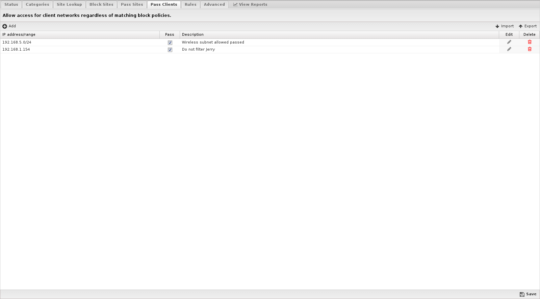
Task: Sort by IP address/range column header
Action: pos(80,35)
